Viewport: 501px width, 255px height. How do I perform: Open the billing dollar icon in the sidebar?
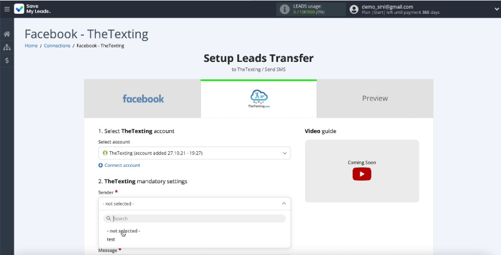click(7, 61)
